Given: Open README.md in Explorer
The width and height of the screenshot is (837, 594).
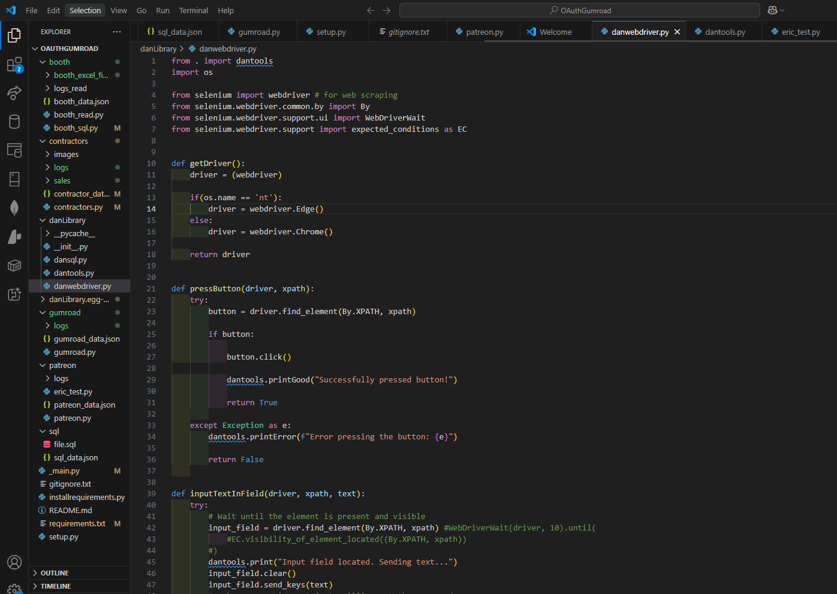Looking at the screenshot, I should 79,510.
